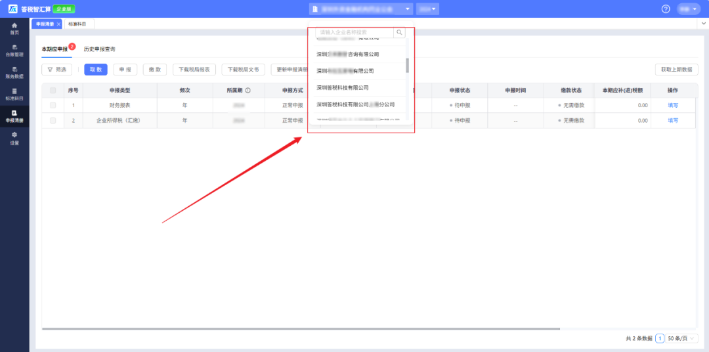Click 下载税局文书 button
The height and width of the screenshot is (352, 709).
[244, 70]
